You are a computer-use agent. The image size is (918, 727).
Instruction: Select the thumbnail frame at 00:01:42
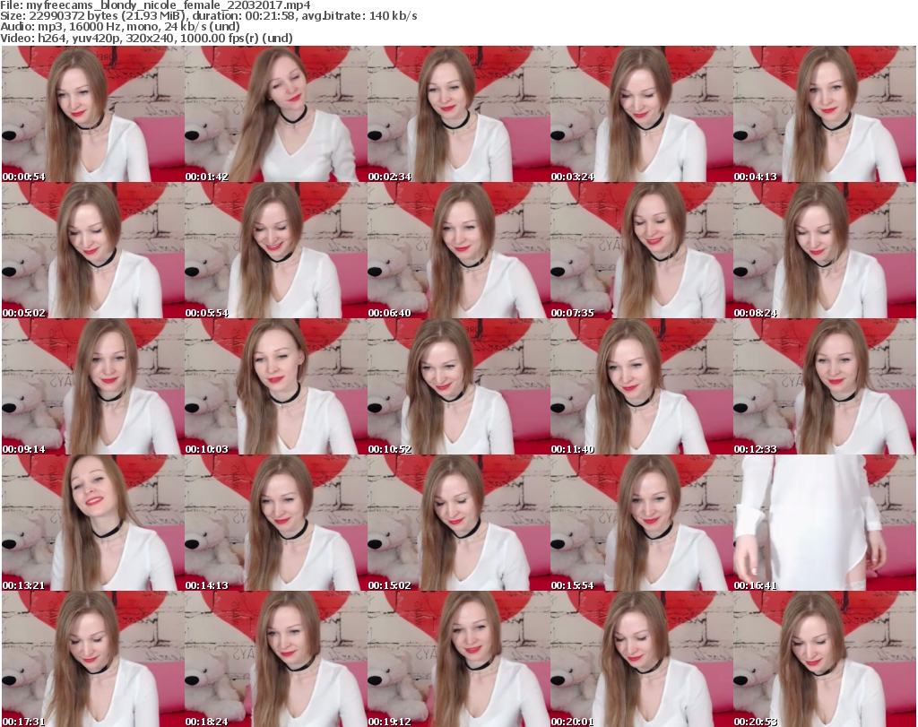(276, 114)
